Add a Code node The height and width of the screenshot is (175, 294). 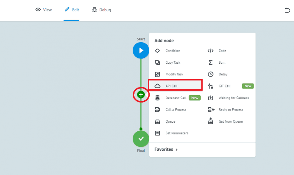pos(222,51)
